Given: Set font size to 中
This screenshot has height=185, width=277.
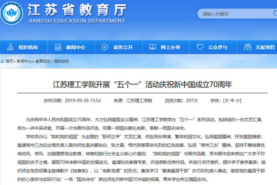Looking at the screenshot, I should point(232,101).
